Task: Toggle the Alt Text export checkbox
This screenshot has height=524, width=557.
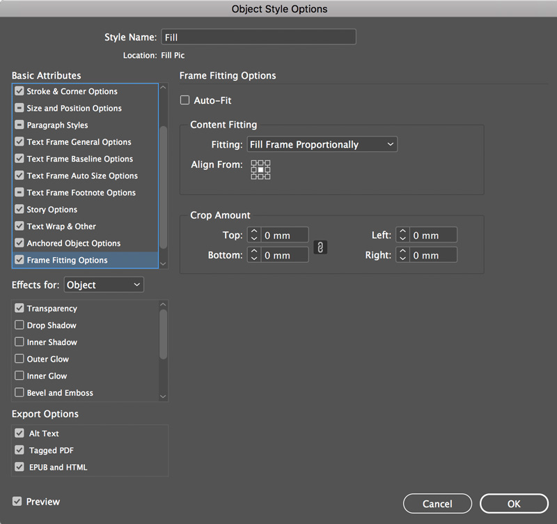Action: pyautogui.click(x=19, y=433)
